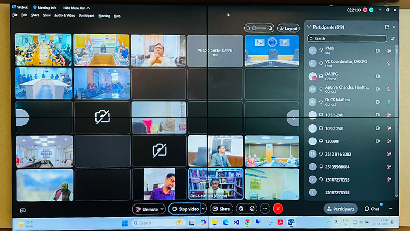Open the View menu

click(47, 15)
